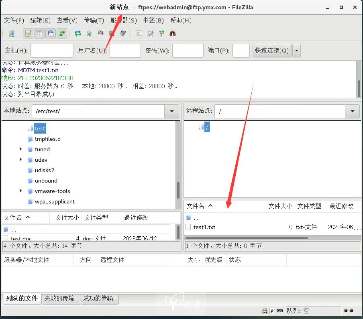
Task: Open the 帮助(H) menu
Action: [181, 20]
